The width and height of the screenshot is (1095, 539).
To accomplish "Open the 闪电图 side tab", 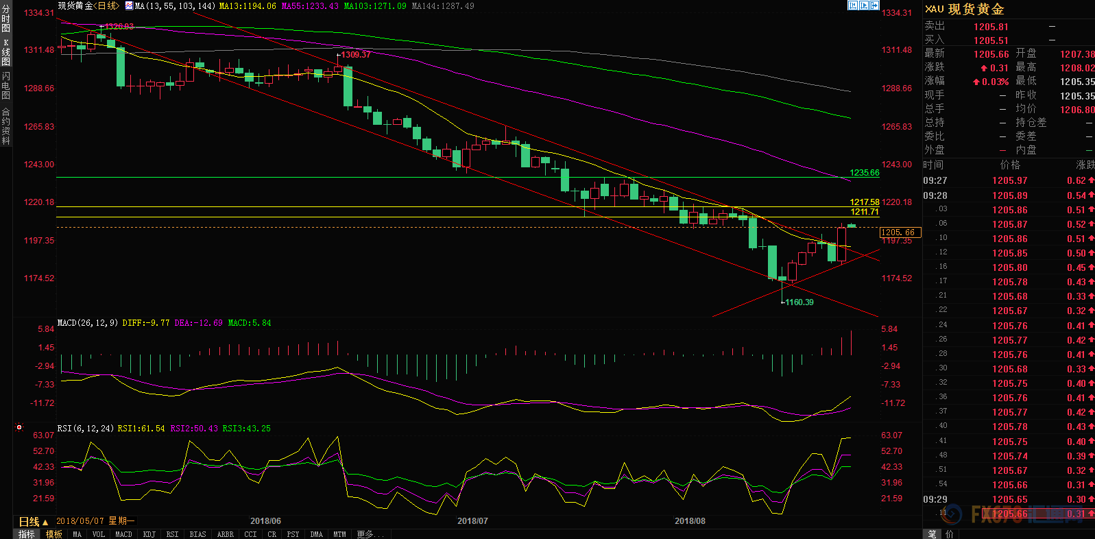I will click(x=6, y=86).
